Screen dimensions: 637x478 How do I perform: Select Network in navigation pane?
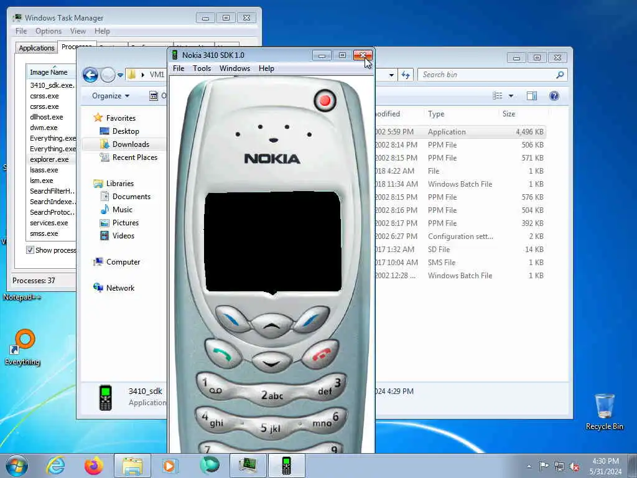pyautogui.click(x=120, y=288)
